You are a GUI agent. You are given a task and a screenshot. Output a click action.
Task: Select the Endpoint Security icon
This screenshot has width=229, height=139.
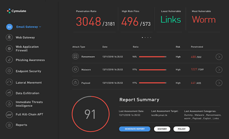point(9,71)
